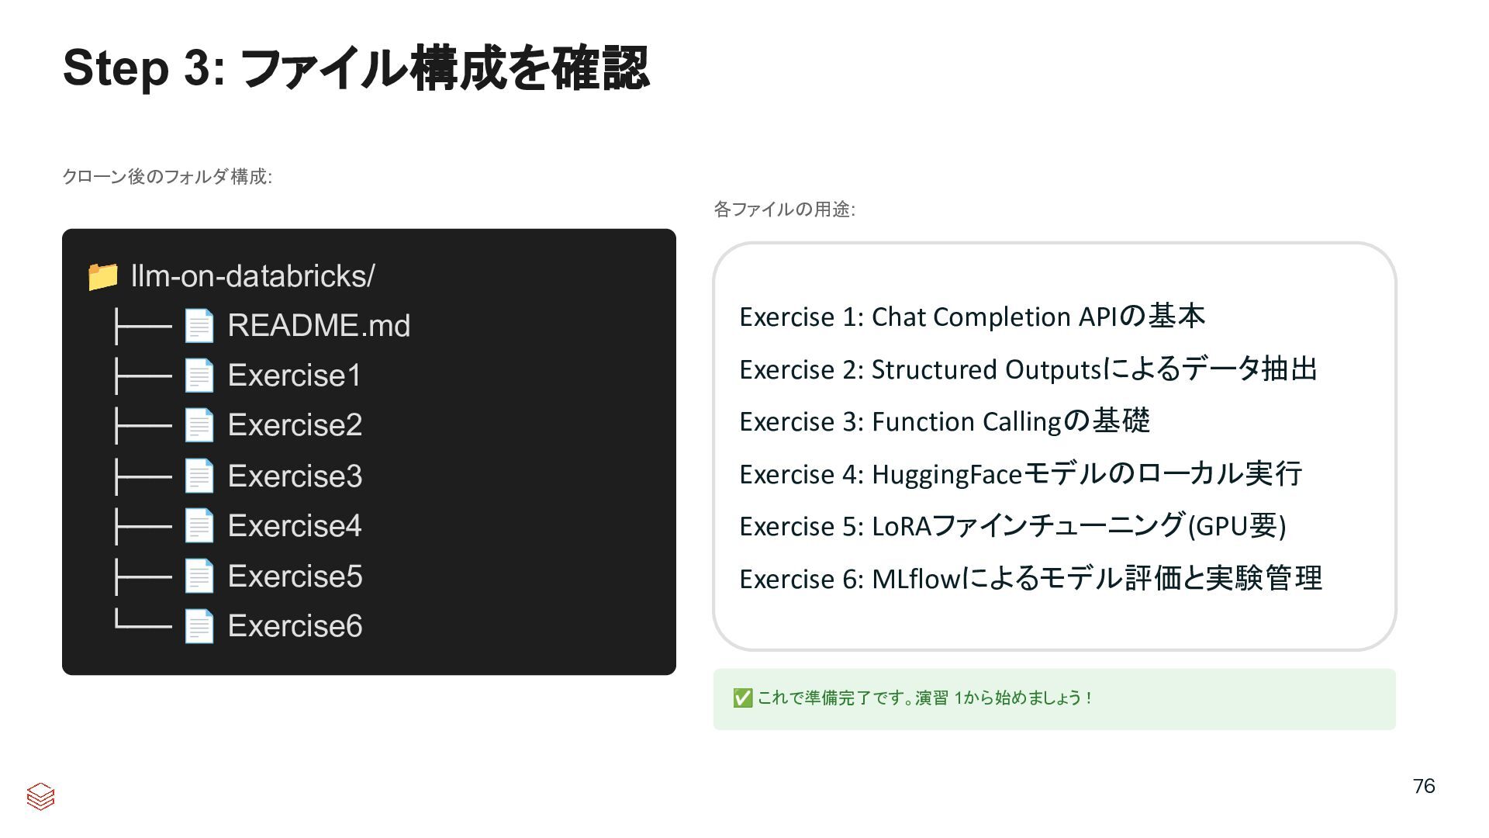
Task: Click Exercise 1: Chat Completion API line
Action: tap(972, 317)
